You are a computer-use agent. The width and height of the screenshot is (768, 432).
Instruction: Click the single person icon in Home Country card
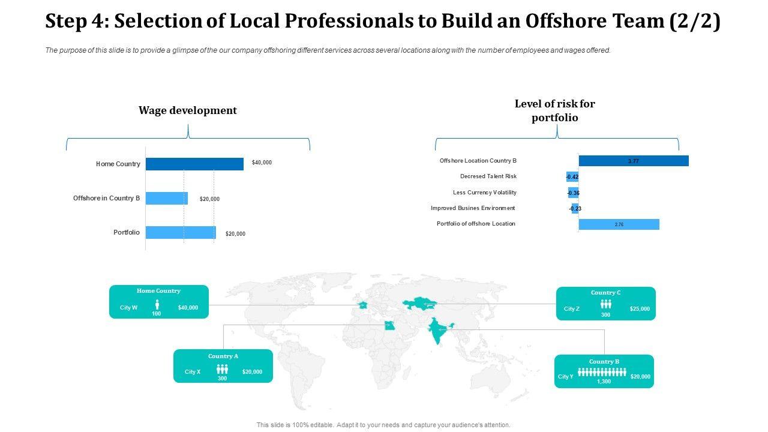point(157,304)
